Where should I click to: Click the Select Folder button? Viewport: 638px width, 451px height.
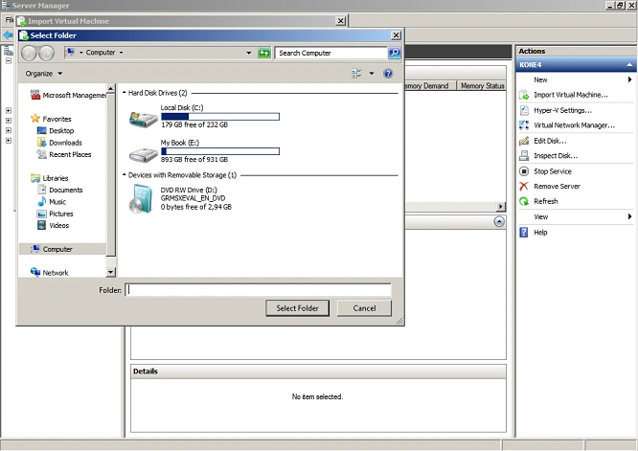(297, 308)
